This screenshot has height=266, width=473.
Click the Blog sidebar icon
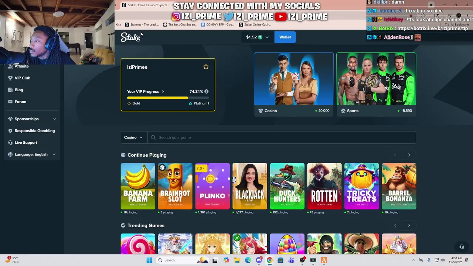point(10,90)
